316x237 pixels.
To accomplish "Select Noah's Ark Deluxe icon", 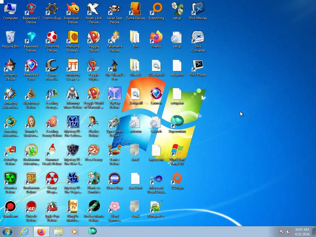I will (x=94, y=9).
